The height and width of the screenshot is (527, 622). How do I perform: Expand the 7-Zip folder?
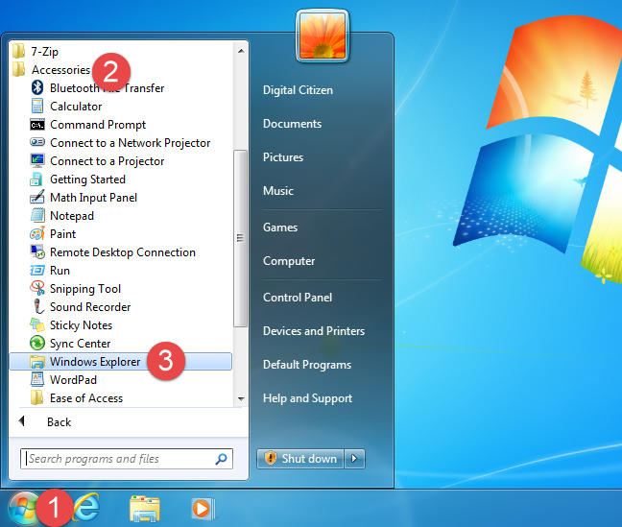pos(36,51)
